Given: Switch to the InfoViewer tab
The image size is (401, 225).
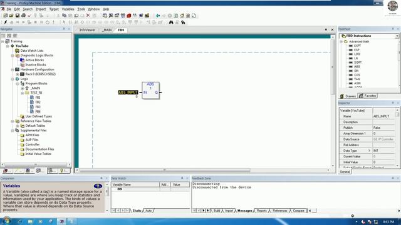Looking at the screenshot, I should (x=87, y=30).
